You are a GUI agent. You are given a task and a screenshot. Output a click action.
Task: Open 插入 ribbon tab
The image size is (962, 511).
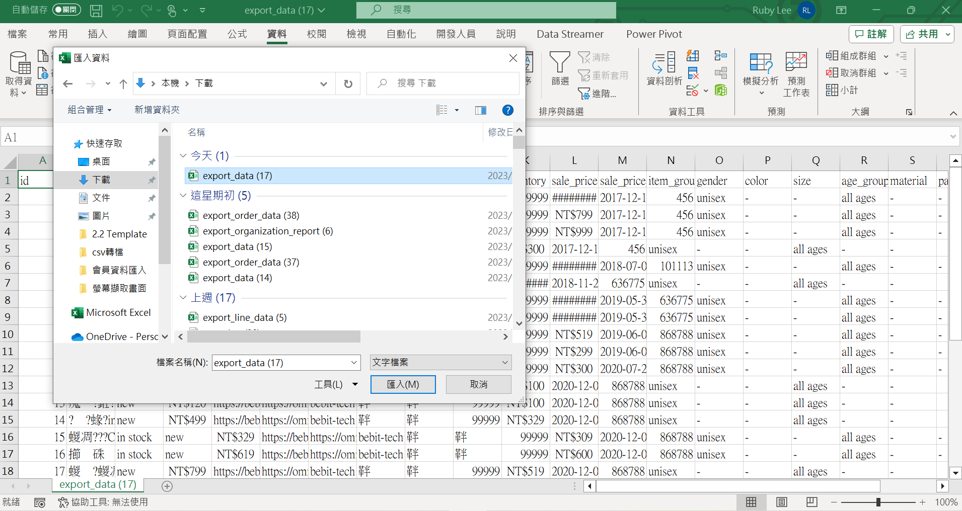coord(98,34)
